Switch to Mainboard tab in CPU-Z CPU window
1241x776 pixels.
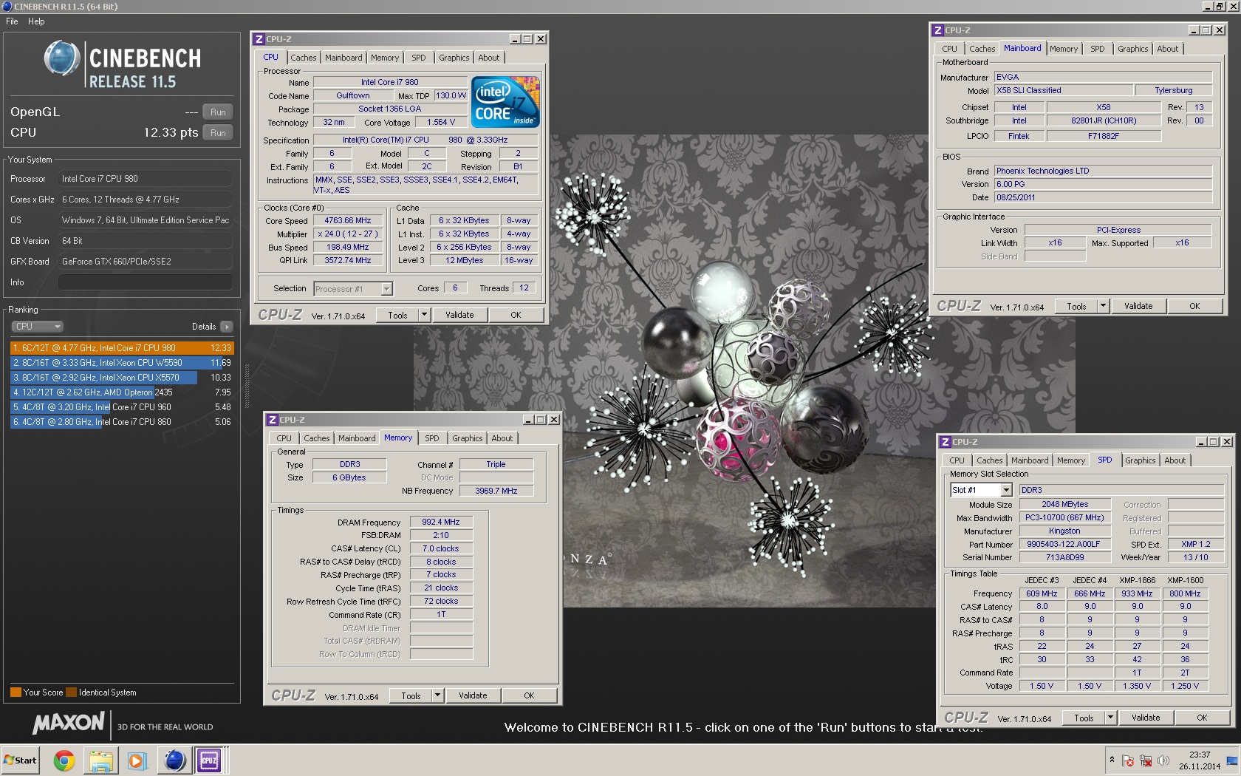coord(343,58)
